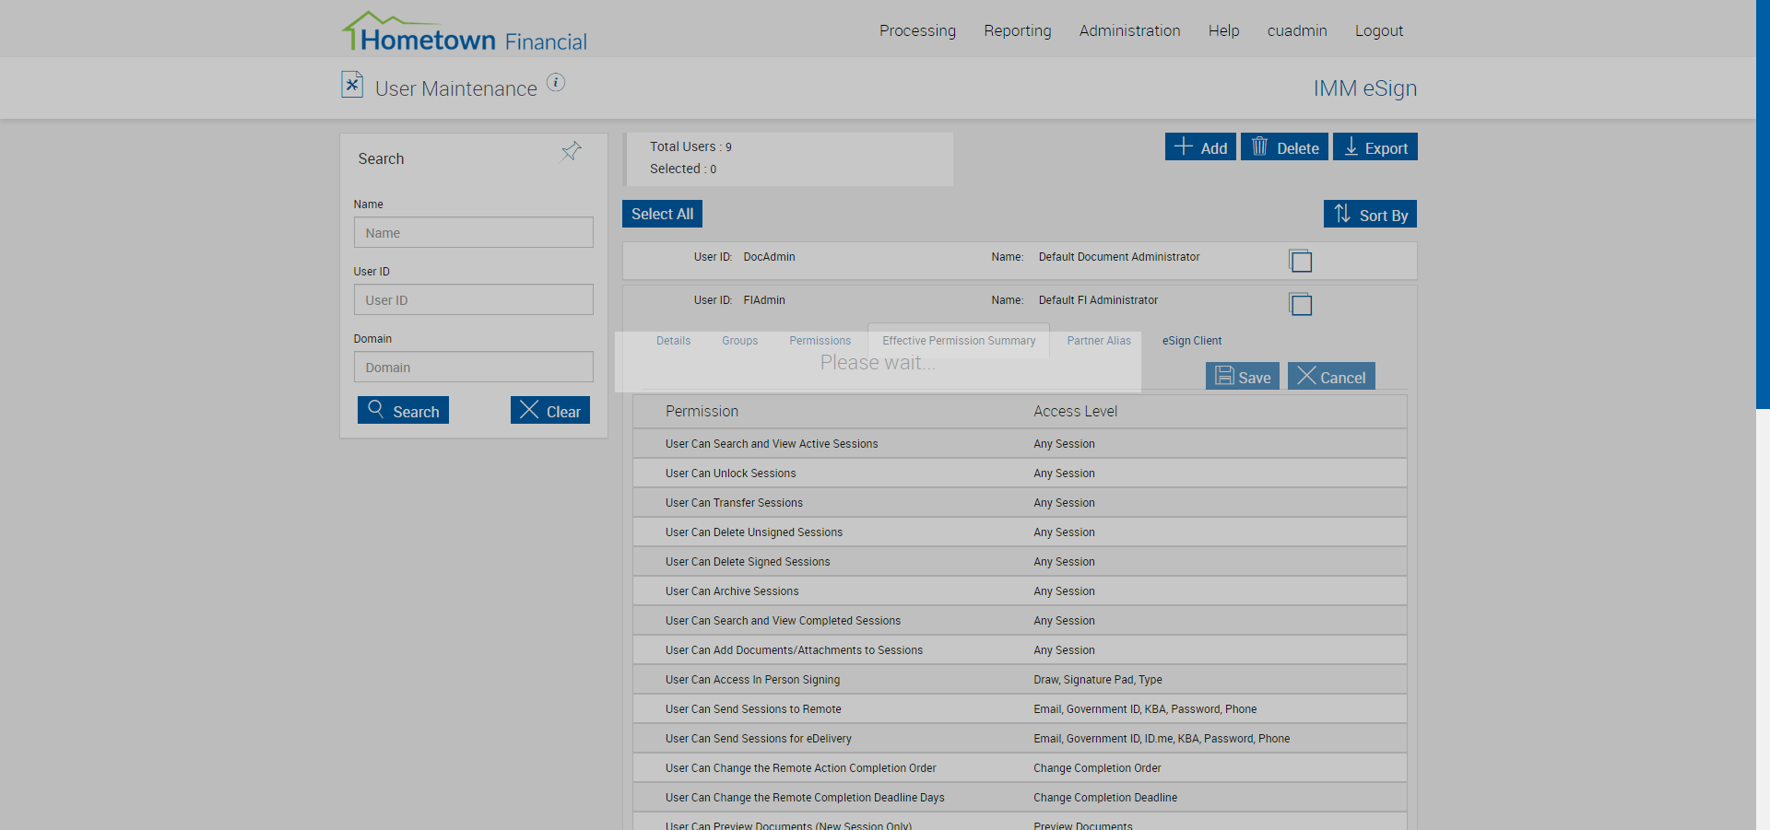Click the Hometown Financial logo
Image resolution: width=1770 pixels, height=830 pixels.
coord(465,32)
